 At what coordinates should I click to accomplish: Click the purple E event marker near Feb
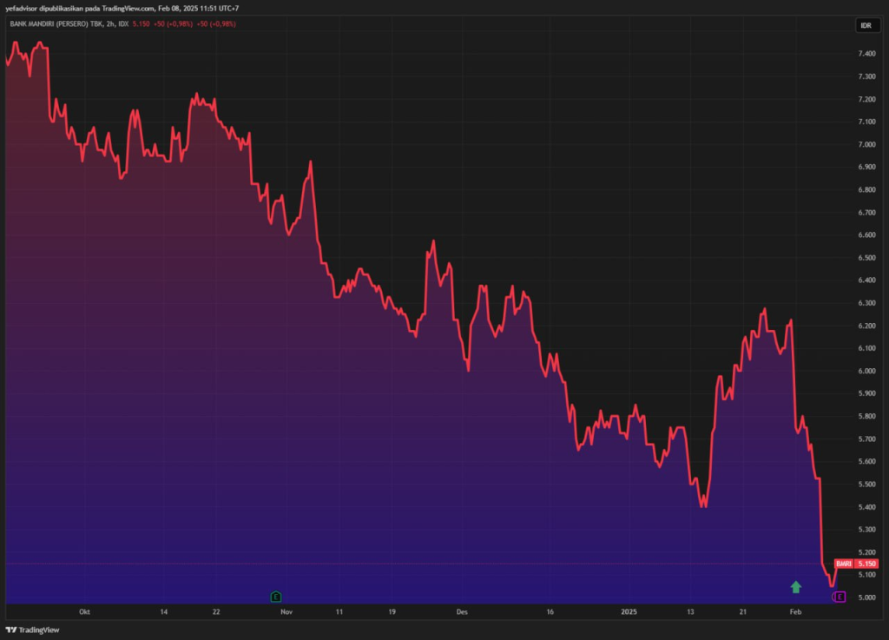pos(839,597)
